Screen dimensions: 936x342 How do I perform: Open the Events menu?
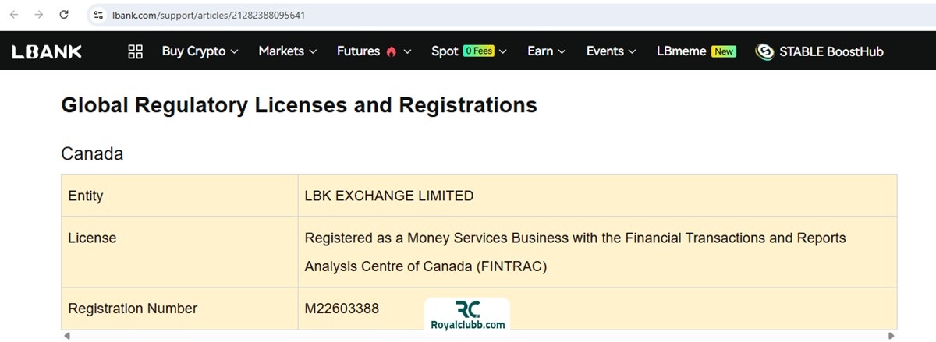[x=611, y=51]
